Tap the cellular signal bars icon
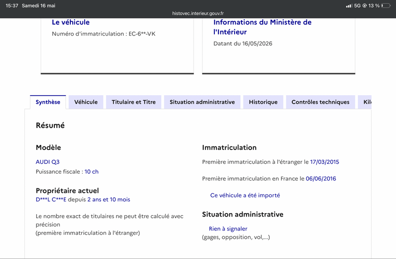 tap(349, 5)
